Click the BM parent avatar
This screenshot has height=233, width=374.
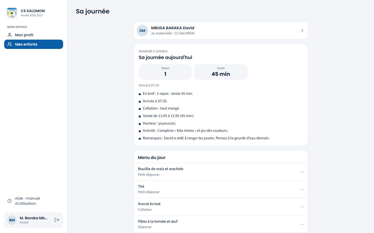pyautogui.click(x=12, y=220)
